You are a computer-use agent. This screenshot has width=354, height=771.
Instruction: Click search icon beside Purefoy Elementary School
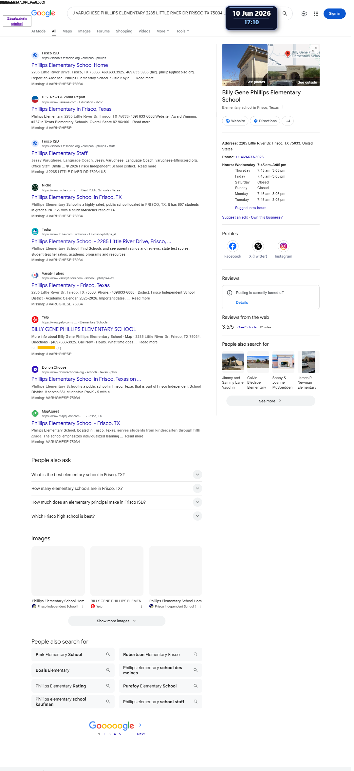pos(196,686)
